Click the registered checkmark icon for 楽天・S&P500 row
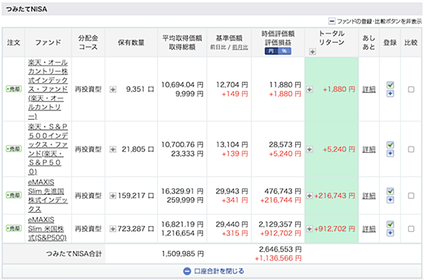Viewport: 424px width, 280px height. [390, 145]
